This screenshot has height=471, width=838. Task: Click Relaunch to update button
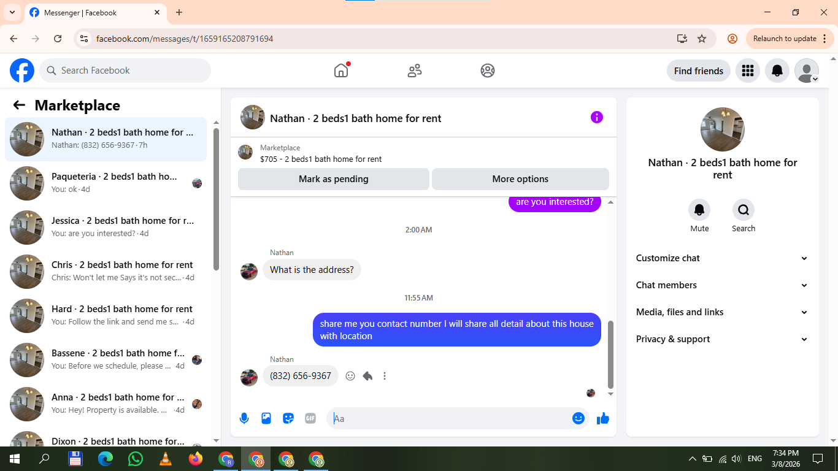coord(790,39)
